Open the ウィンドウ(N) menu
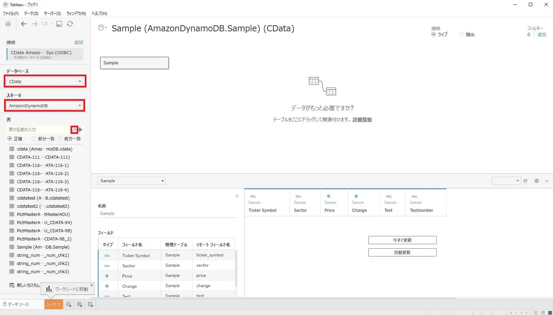553x315 pixels. coord(76,14)
